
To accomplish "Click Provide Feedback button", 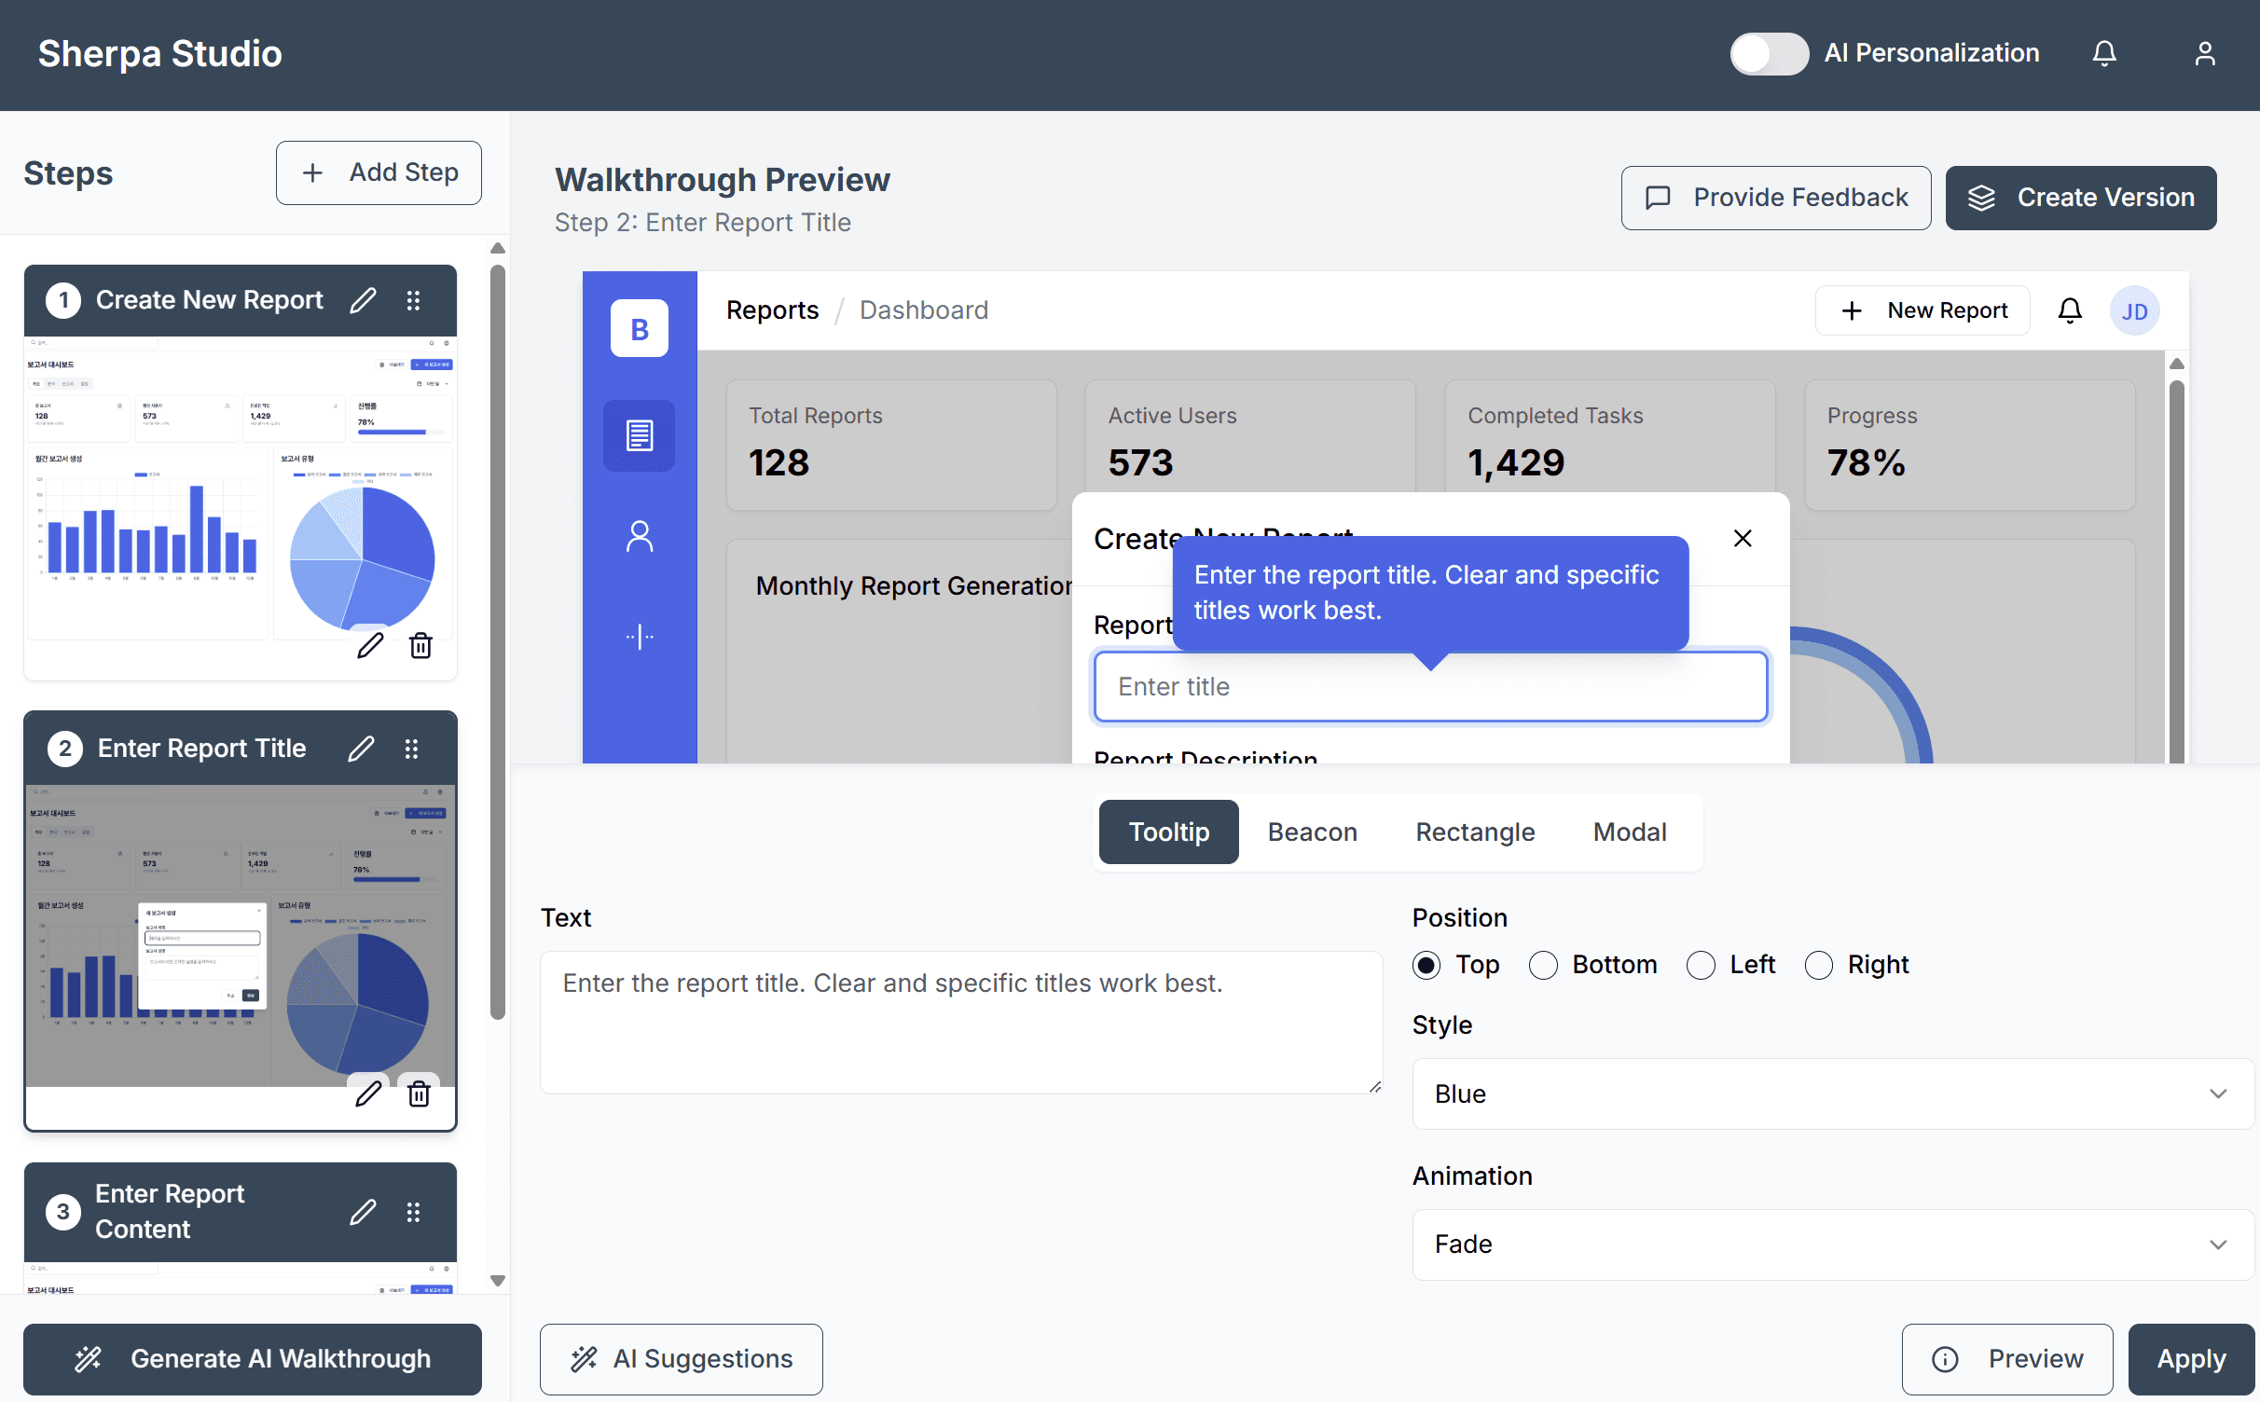I will [x=1776, y=198].
